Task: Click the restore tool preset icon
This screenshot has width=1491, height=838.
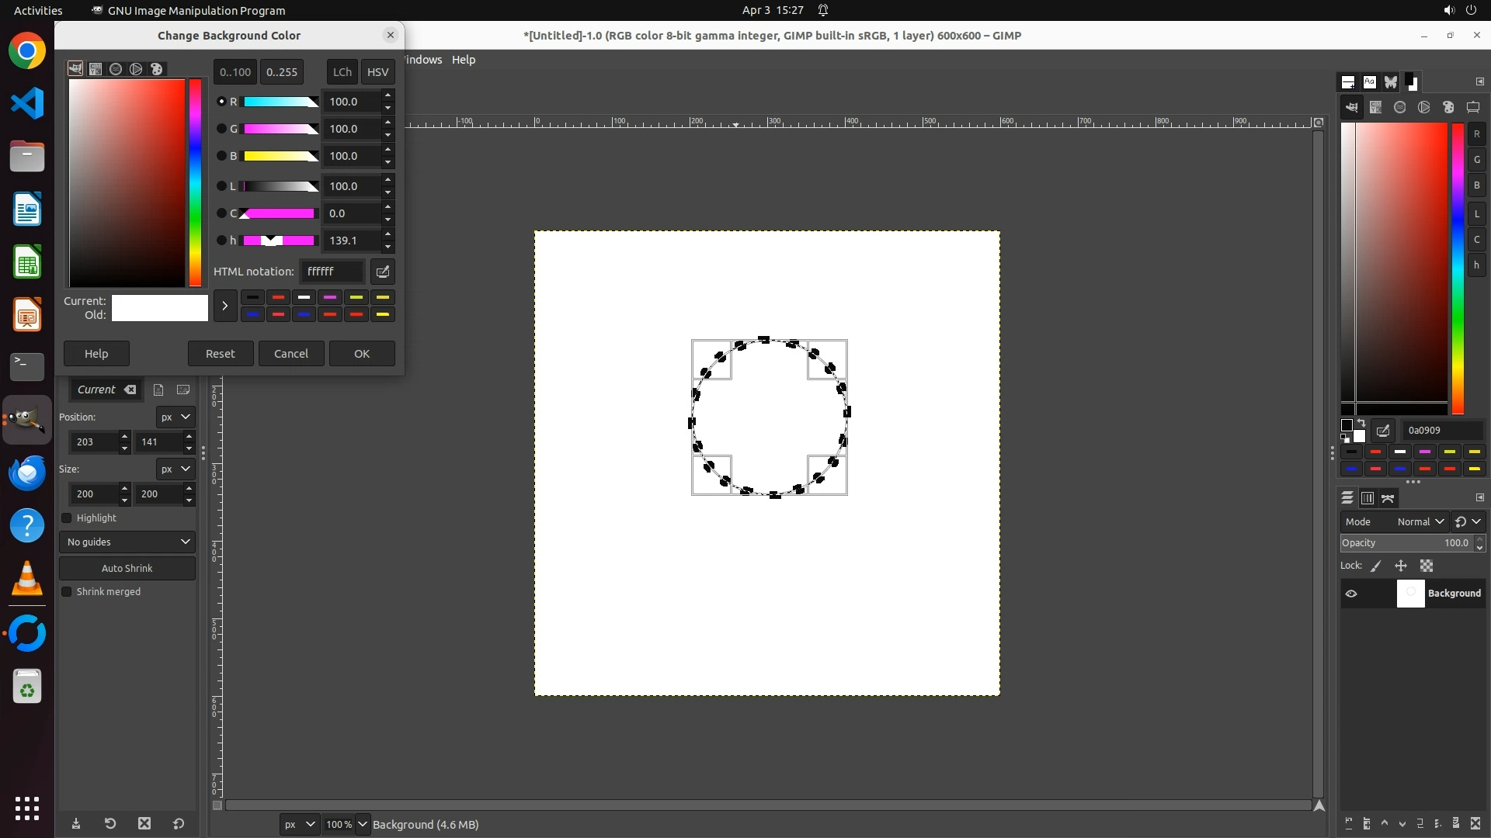Action: click(x=109, y=823)
